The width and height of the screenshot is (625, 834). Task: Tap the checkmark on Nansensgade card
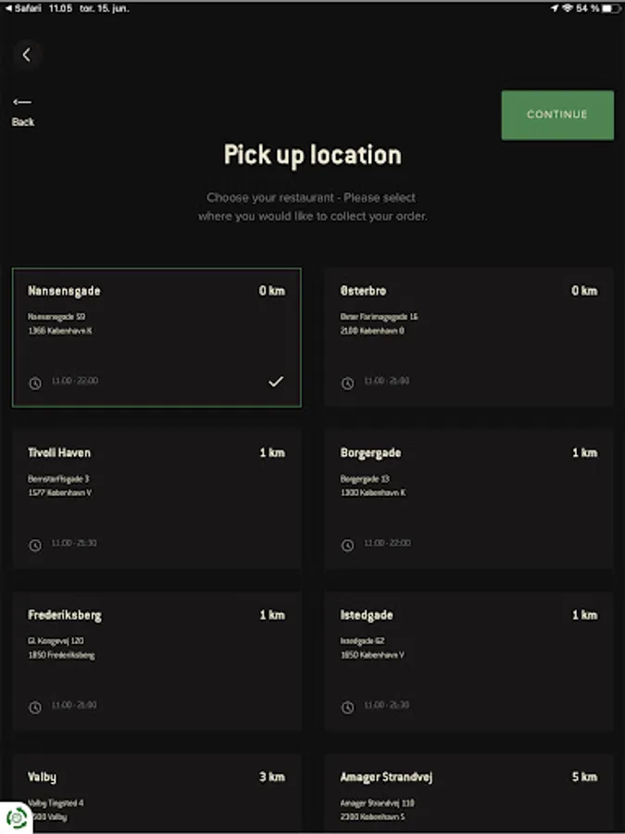coord(275,382)
